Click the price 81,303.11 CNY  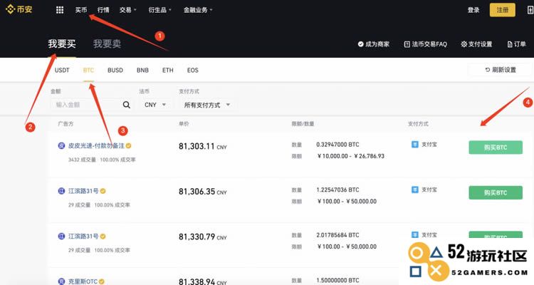tap(203, 146)
